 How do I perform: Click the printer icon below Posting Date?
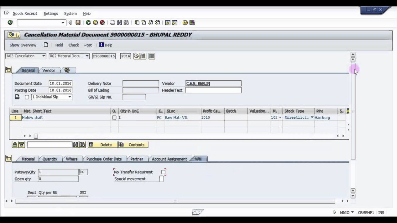coord(17,97)
